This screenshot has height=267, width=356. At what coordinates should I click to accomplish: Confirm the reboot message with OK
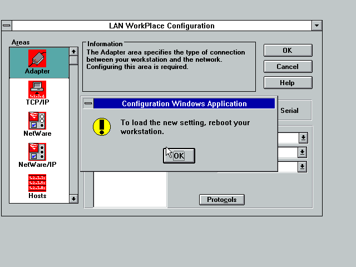pyautogui.click(x=179, y=156)
